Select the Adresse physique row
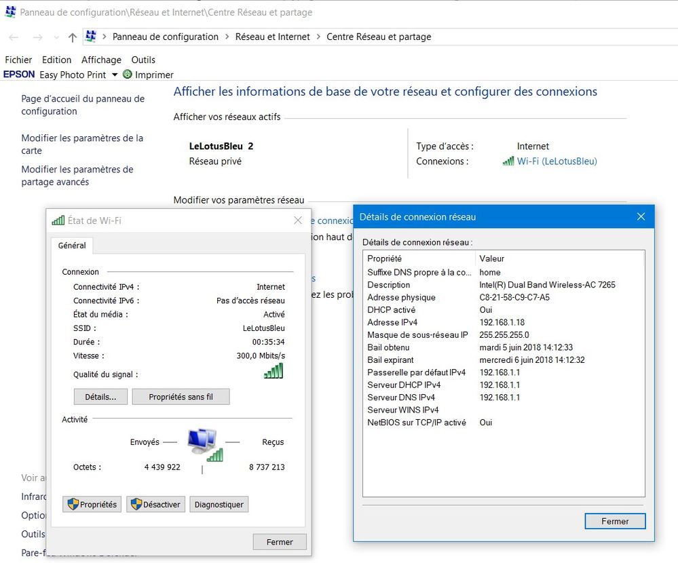The width and height of the screenshot is (678, 563). click(x=504, y=297)
